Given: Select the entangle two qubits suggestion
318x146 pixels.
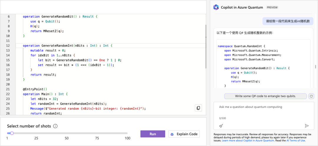Looking at the screenshot, I should point(265,96).
